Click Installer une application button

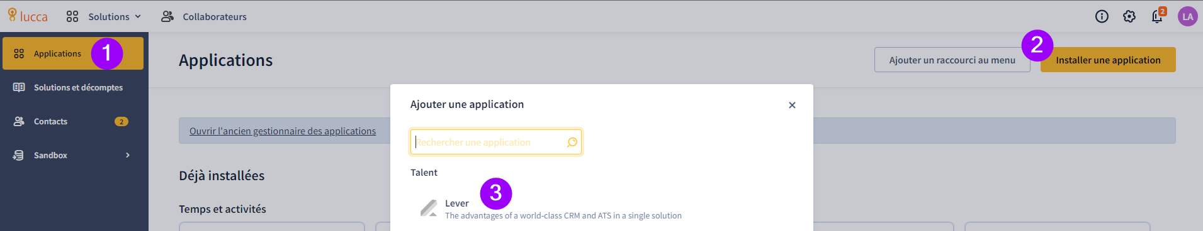coord(1108,60)
